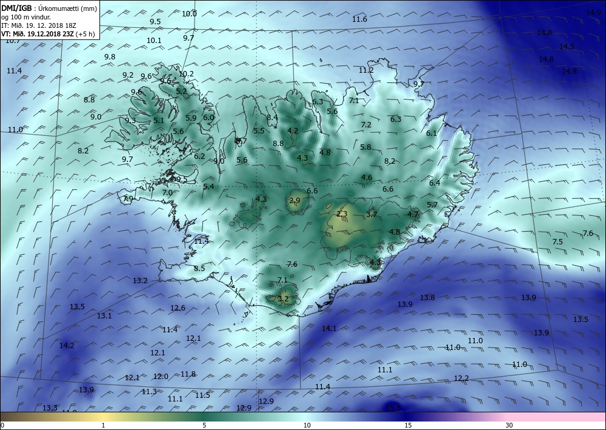Click the 2.9 value on the map
Screen dimensions: 606x430
pyautogui.click(x=295, y=200)
